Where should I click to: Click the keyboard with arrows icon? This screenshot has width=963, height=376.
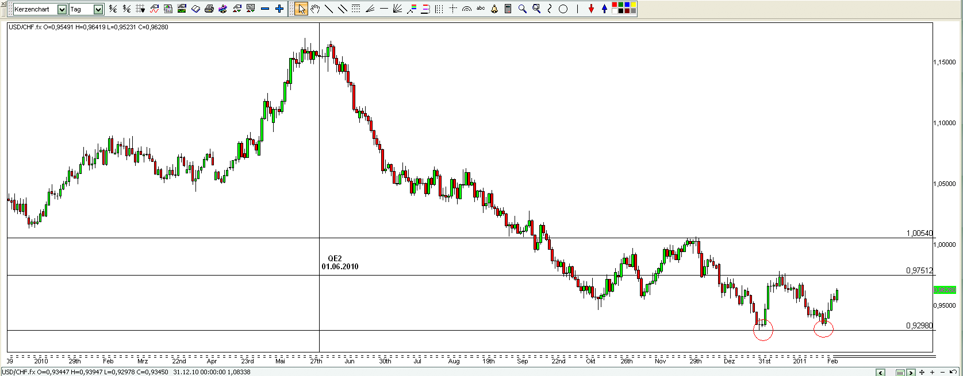[x=251, y=9]
